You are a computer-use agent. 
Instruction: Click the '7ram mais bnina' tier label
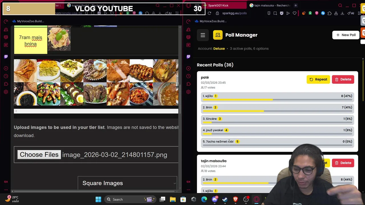click(31, 41)
